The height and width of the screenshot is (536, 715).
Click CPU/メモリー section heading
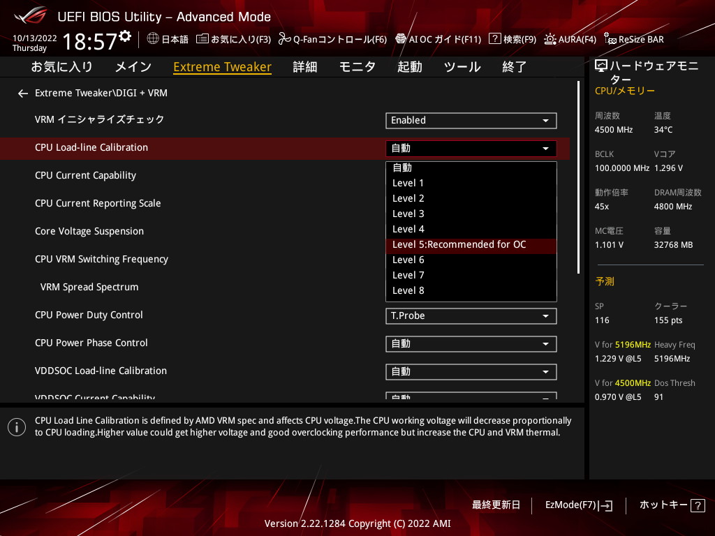[x=625, y=91]
